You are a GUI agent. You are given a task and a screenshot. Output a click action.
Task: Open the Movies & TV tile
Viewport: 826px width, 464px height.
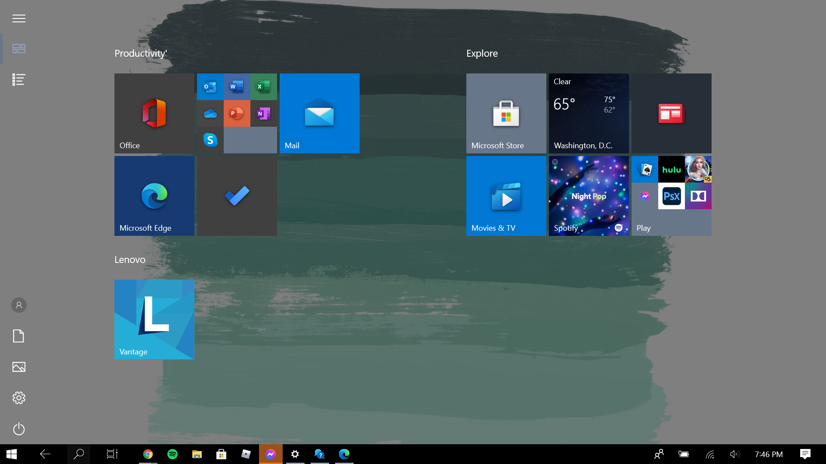(x=506, y=195)
